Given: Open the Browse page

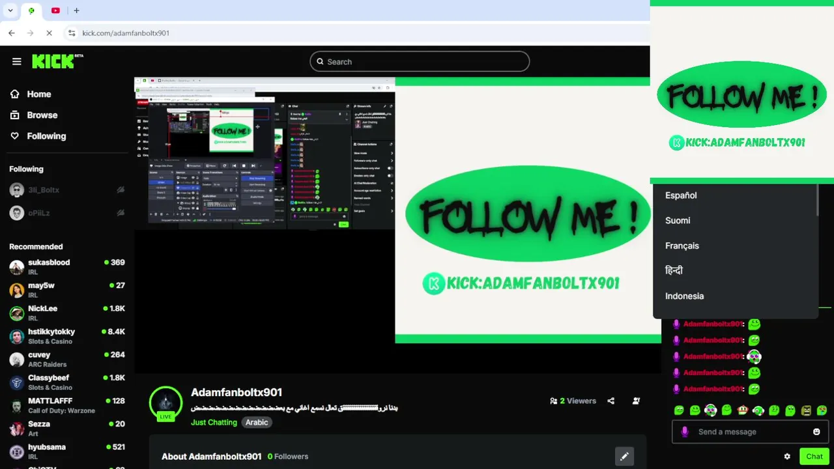Looking at the screenshot, I should pyautogui.click(x=33, y=115).
